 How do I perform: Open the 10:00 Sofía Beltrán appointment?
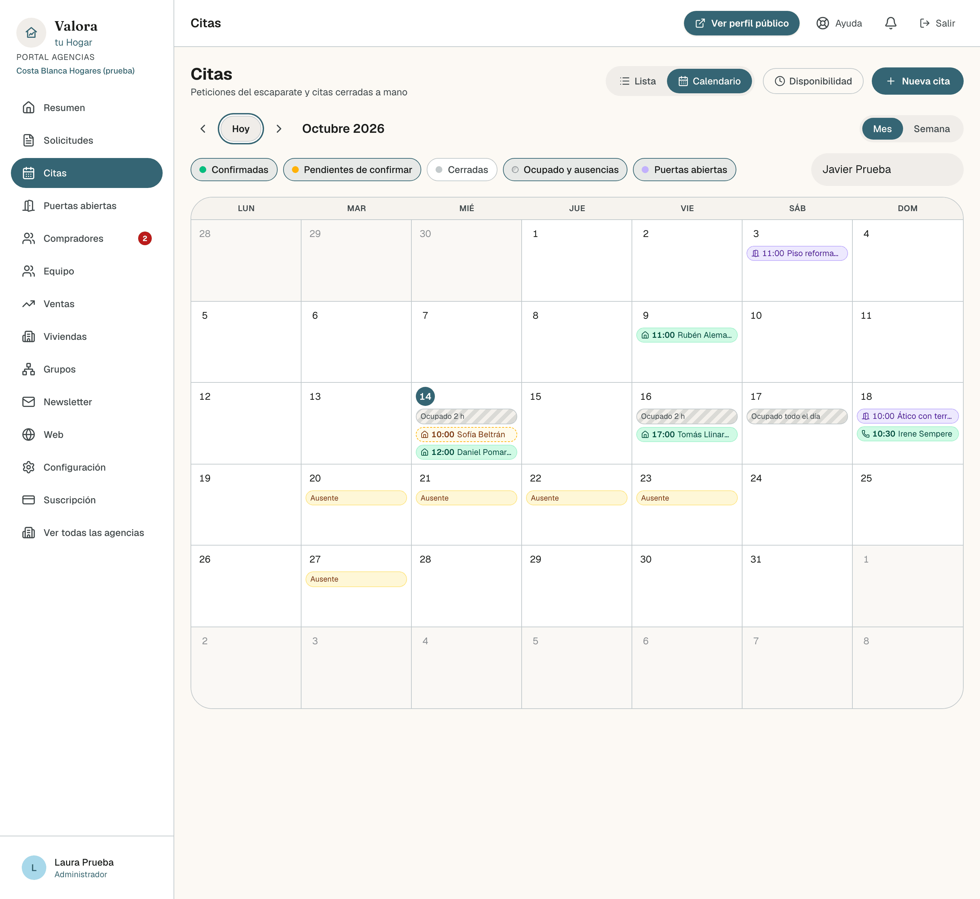(466, 435)
